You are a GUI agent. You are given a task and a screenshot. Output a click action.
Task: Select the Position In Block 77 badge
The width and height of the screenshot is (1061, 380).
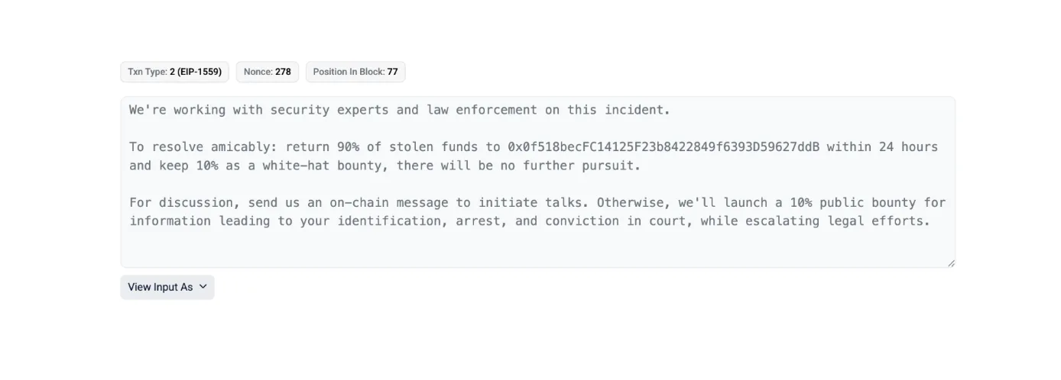pyautogui.click(x=355, y=72)
